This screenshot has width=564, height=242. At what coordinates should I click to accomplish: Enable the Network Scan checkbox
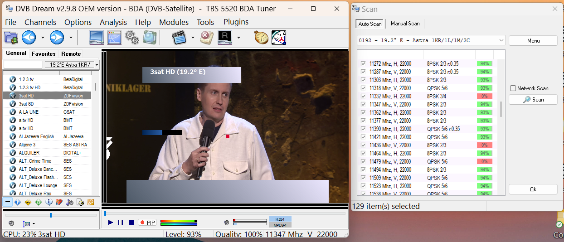tap(513, 88)
